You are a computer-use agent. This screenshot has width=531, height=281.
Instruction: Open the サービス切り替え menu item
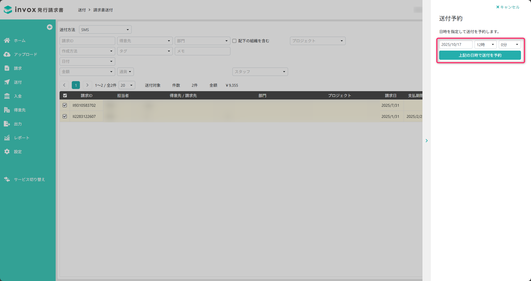coord(29,179)
